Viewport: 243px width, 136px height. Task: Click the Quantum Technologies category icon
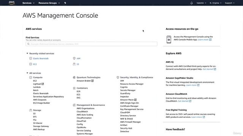tap(74, 77)
